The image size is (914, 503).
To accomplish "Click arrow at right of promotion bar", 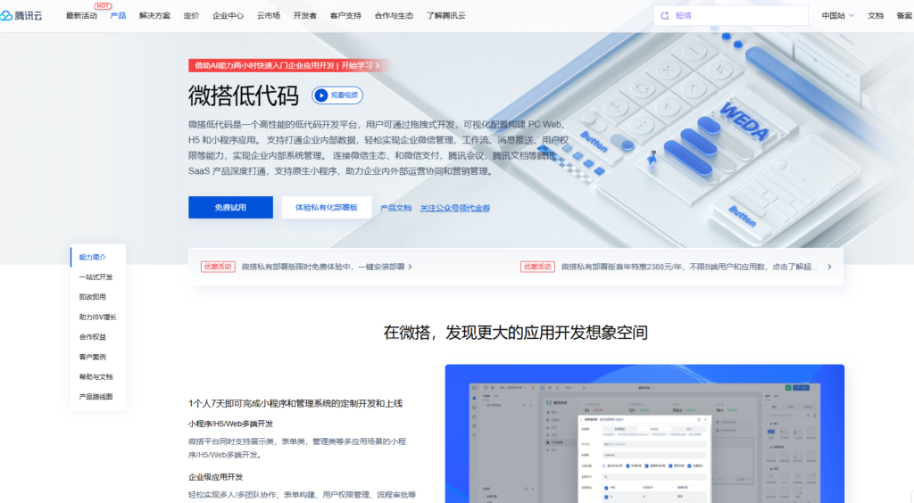I will pos(829,267).
